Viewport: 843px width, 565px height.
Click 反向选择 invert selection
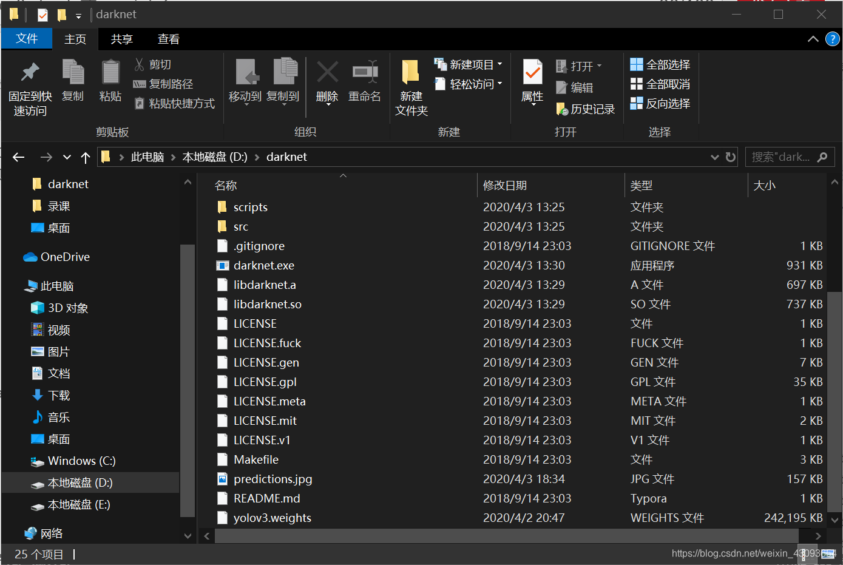tap(660, 103)
